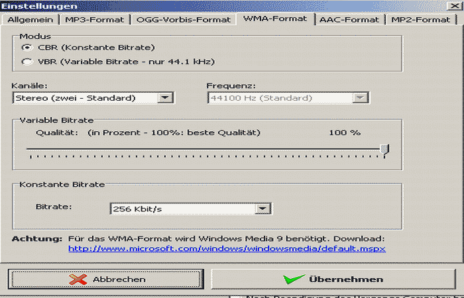Viewport: 464px width, 298px height.
Task: Select the WMA-Format tab
Action: 274,19
